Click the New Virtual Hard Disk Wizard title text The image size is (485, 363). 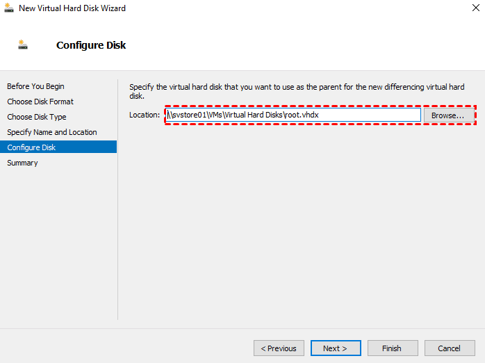[x=72, y=8]
